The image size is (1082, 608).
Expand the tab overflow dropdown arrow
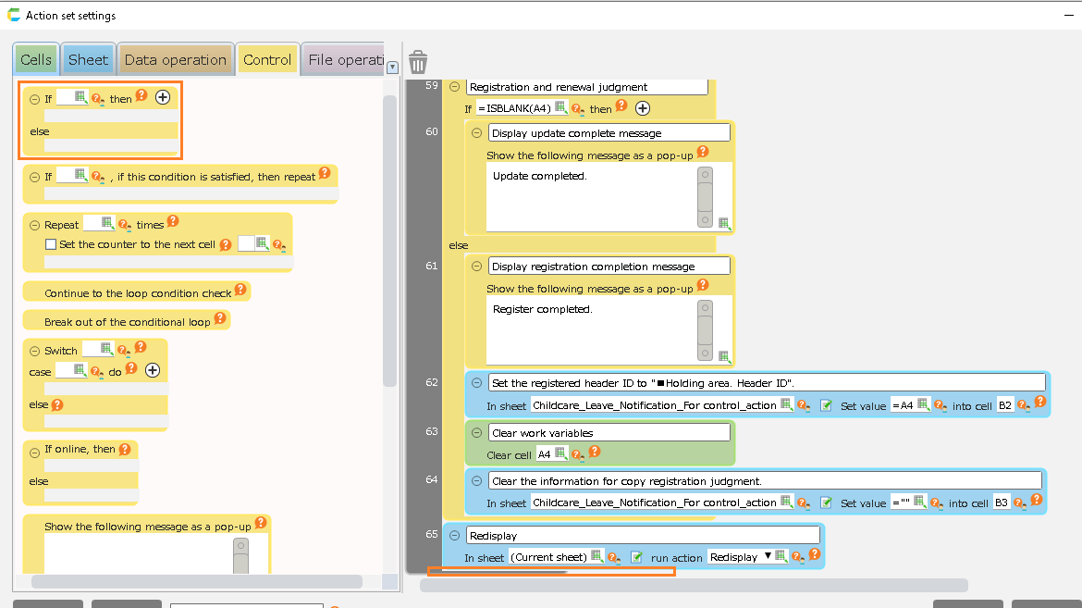click(392, 67)
